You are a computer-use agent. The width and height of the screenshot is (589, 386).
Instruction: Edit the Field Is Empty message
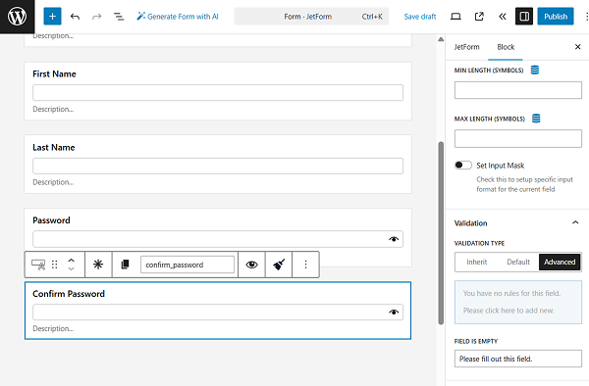click(518, 359)
